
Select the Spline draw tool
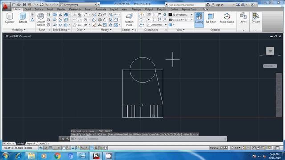(74, 20)
